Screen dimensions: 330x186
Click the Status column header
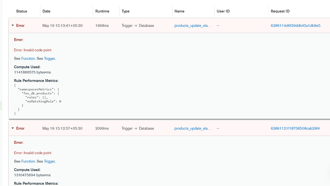click(x=22, y=11)
